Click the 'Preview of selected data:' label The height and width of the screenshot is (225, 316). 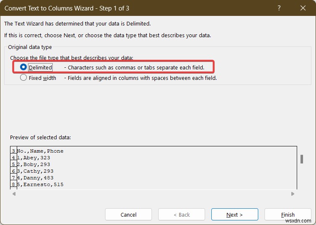click(x=40, y=137)
